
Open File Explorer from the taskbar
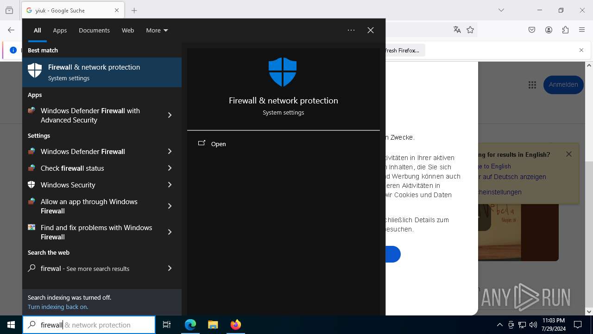click(x=213, y=325)
